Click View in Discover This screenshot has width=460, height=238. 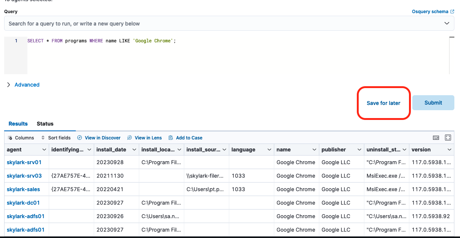[99, 138]
